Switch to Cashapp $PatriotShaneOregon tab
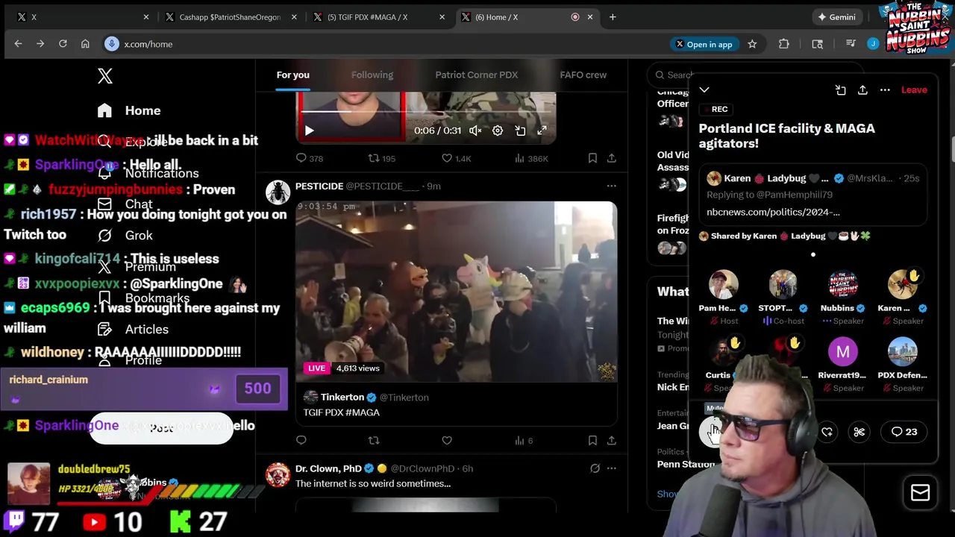Viewport: 955px width, 537px height. tap(230, 17)
